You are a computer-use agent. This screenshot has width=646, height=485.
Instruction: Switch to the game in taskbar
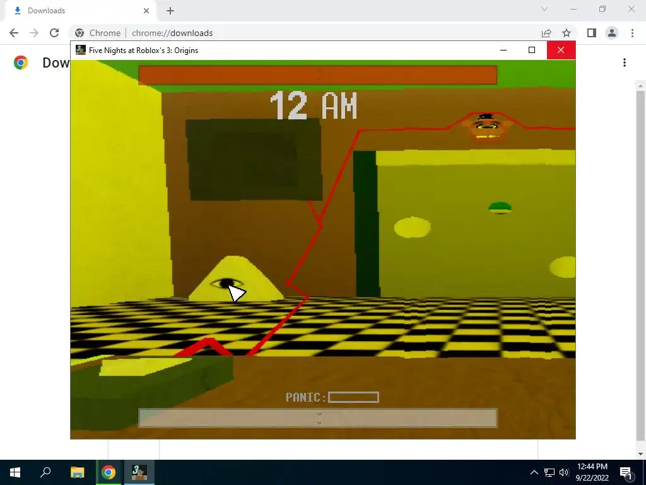click(139, 472)
